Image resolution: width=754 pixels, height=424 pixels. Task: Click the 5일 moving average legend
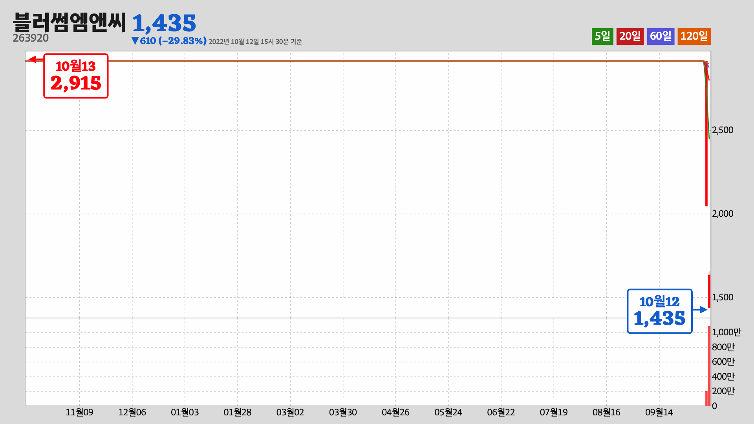[602, 37]
